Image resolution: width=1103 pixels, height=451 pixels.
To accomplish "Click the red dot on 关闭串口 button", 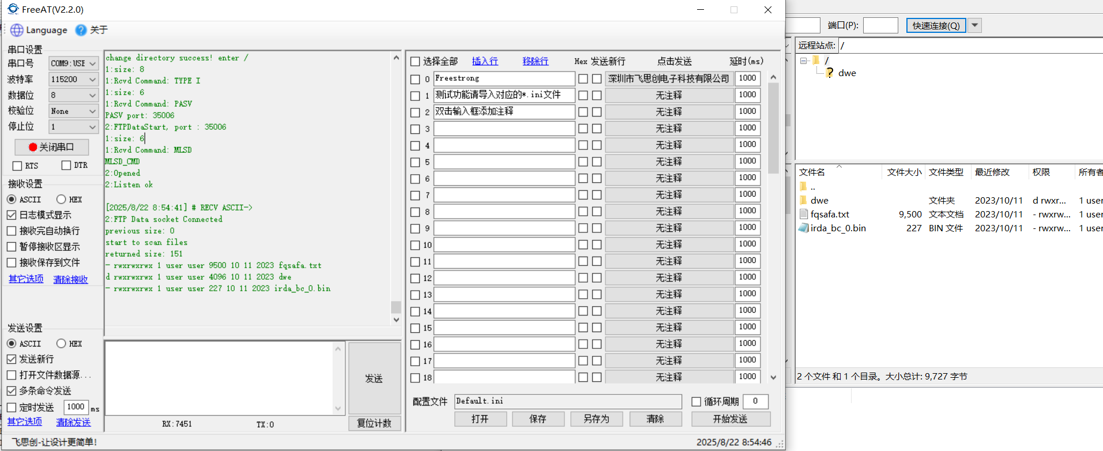I will [x=33, y=147].
